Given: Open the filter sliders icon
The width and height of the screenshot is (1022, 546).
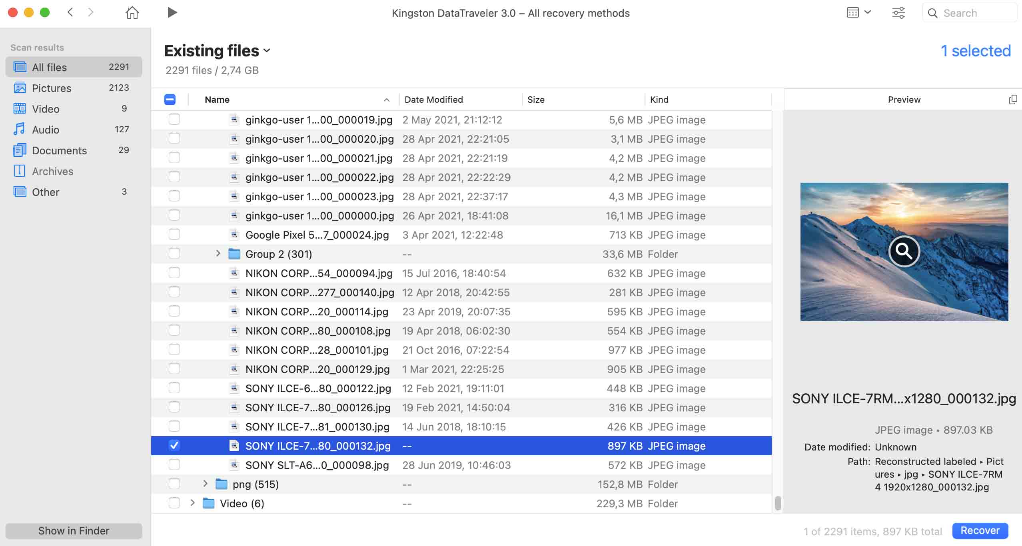Looking at the screenshot, I should coord(898,13).
